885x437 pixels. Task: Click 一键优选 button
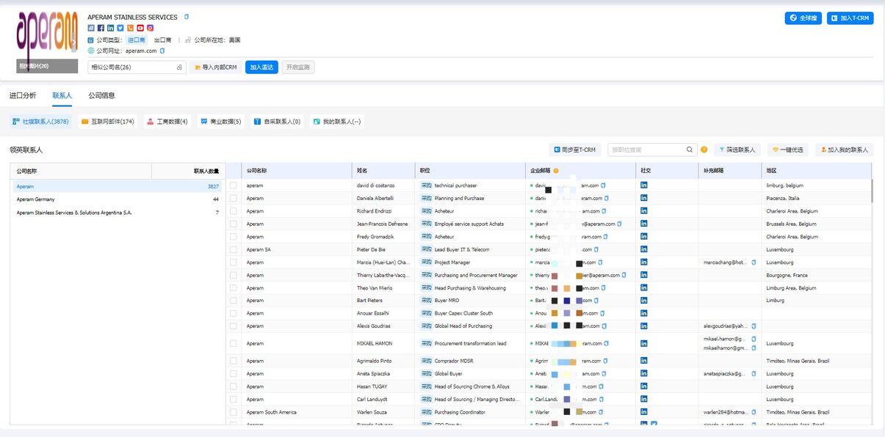coord(787,150)
